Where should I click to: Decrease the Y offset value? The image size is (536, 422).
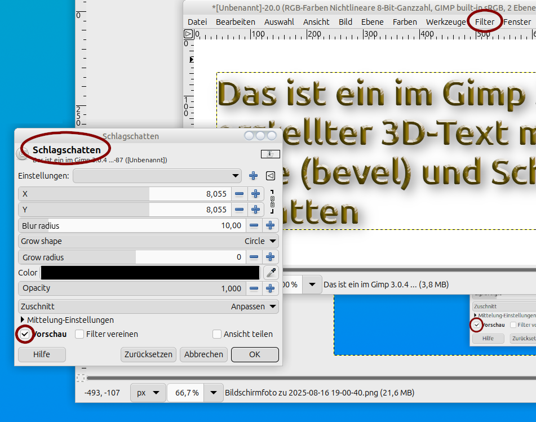[x=240, y=210]
